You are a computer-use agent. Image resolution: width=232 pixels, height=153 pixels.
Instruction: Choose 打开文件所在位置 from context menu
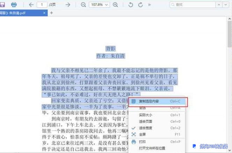157,148
